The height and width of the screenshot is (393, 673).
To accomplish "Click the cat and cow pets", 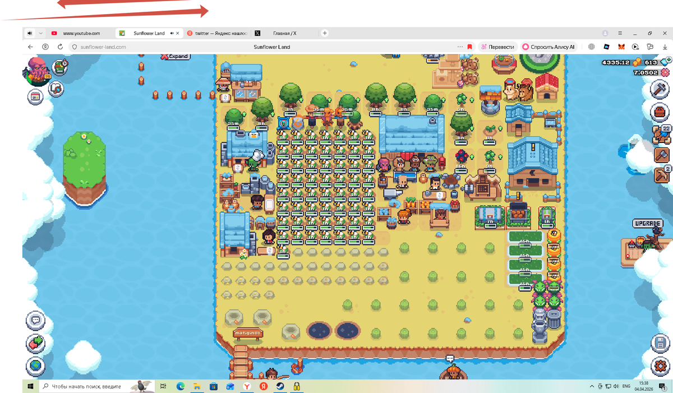I will pyautogui.click(x=518, y=90).
